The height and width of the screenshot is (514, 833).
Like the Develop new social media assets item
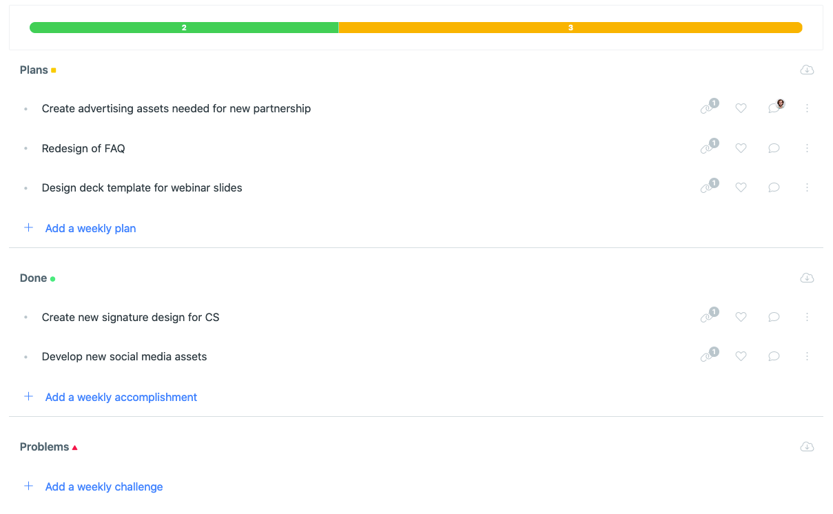coord(741,356)
